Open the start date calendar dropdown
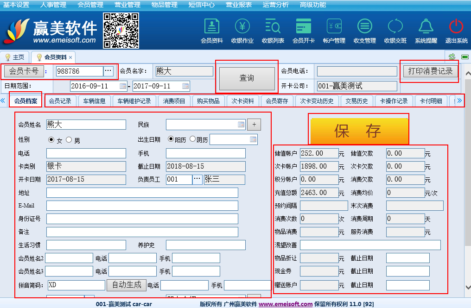This screenshot has height=308, width=471. coord(123,86)
